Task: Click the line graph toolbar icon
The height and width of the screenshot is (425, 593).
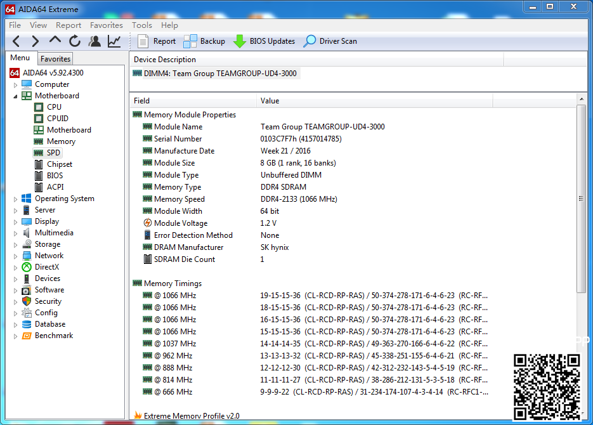Action: [114, 41]
